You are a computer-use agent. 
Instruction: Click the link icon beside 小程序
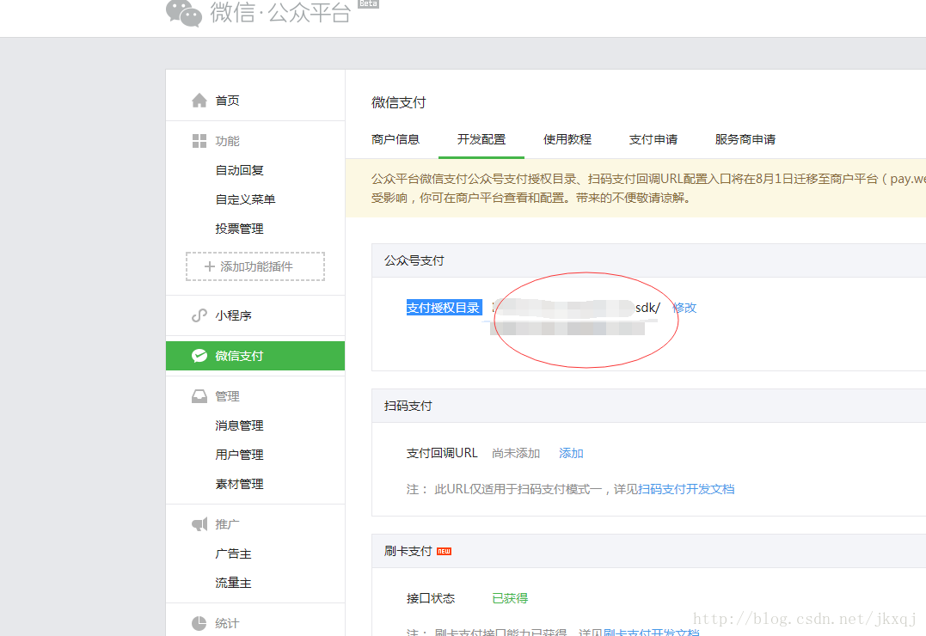pos(199,315)
